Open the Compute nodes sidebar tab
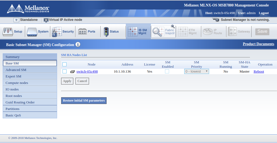Screen dimensions: 277x143 click(30, 83)
